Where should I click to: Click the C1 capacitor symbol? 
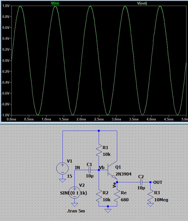click(x=90, y=170)
